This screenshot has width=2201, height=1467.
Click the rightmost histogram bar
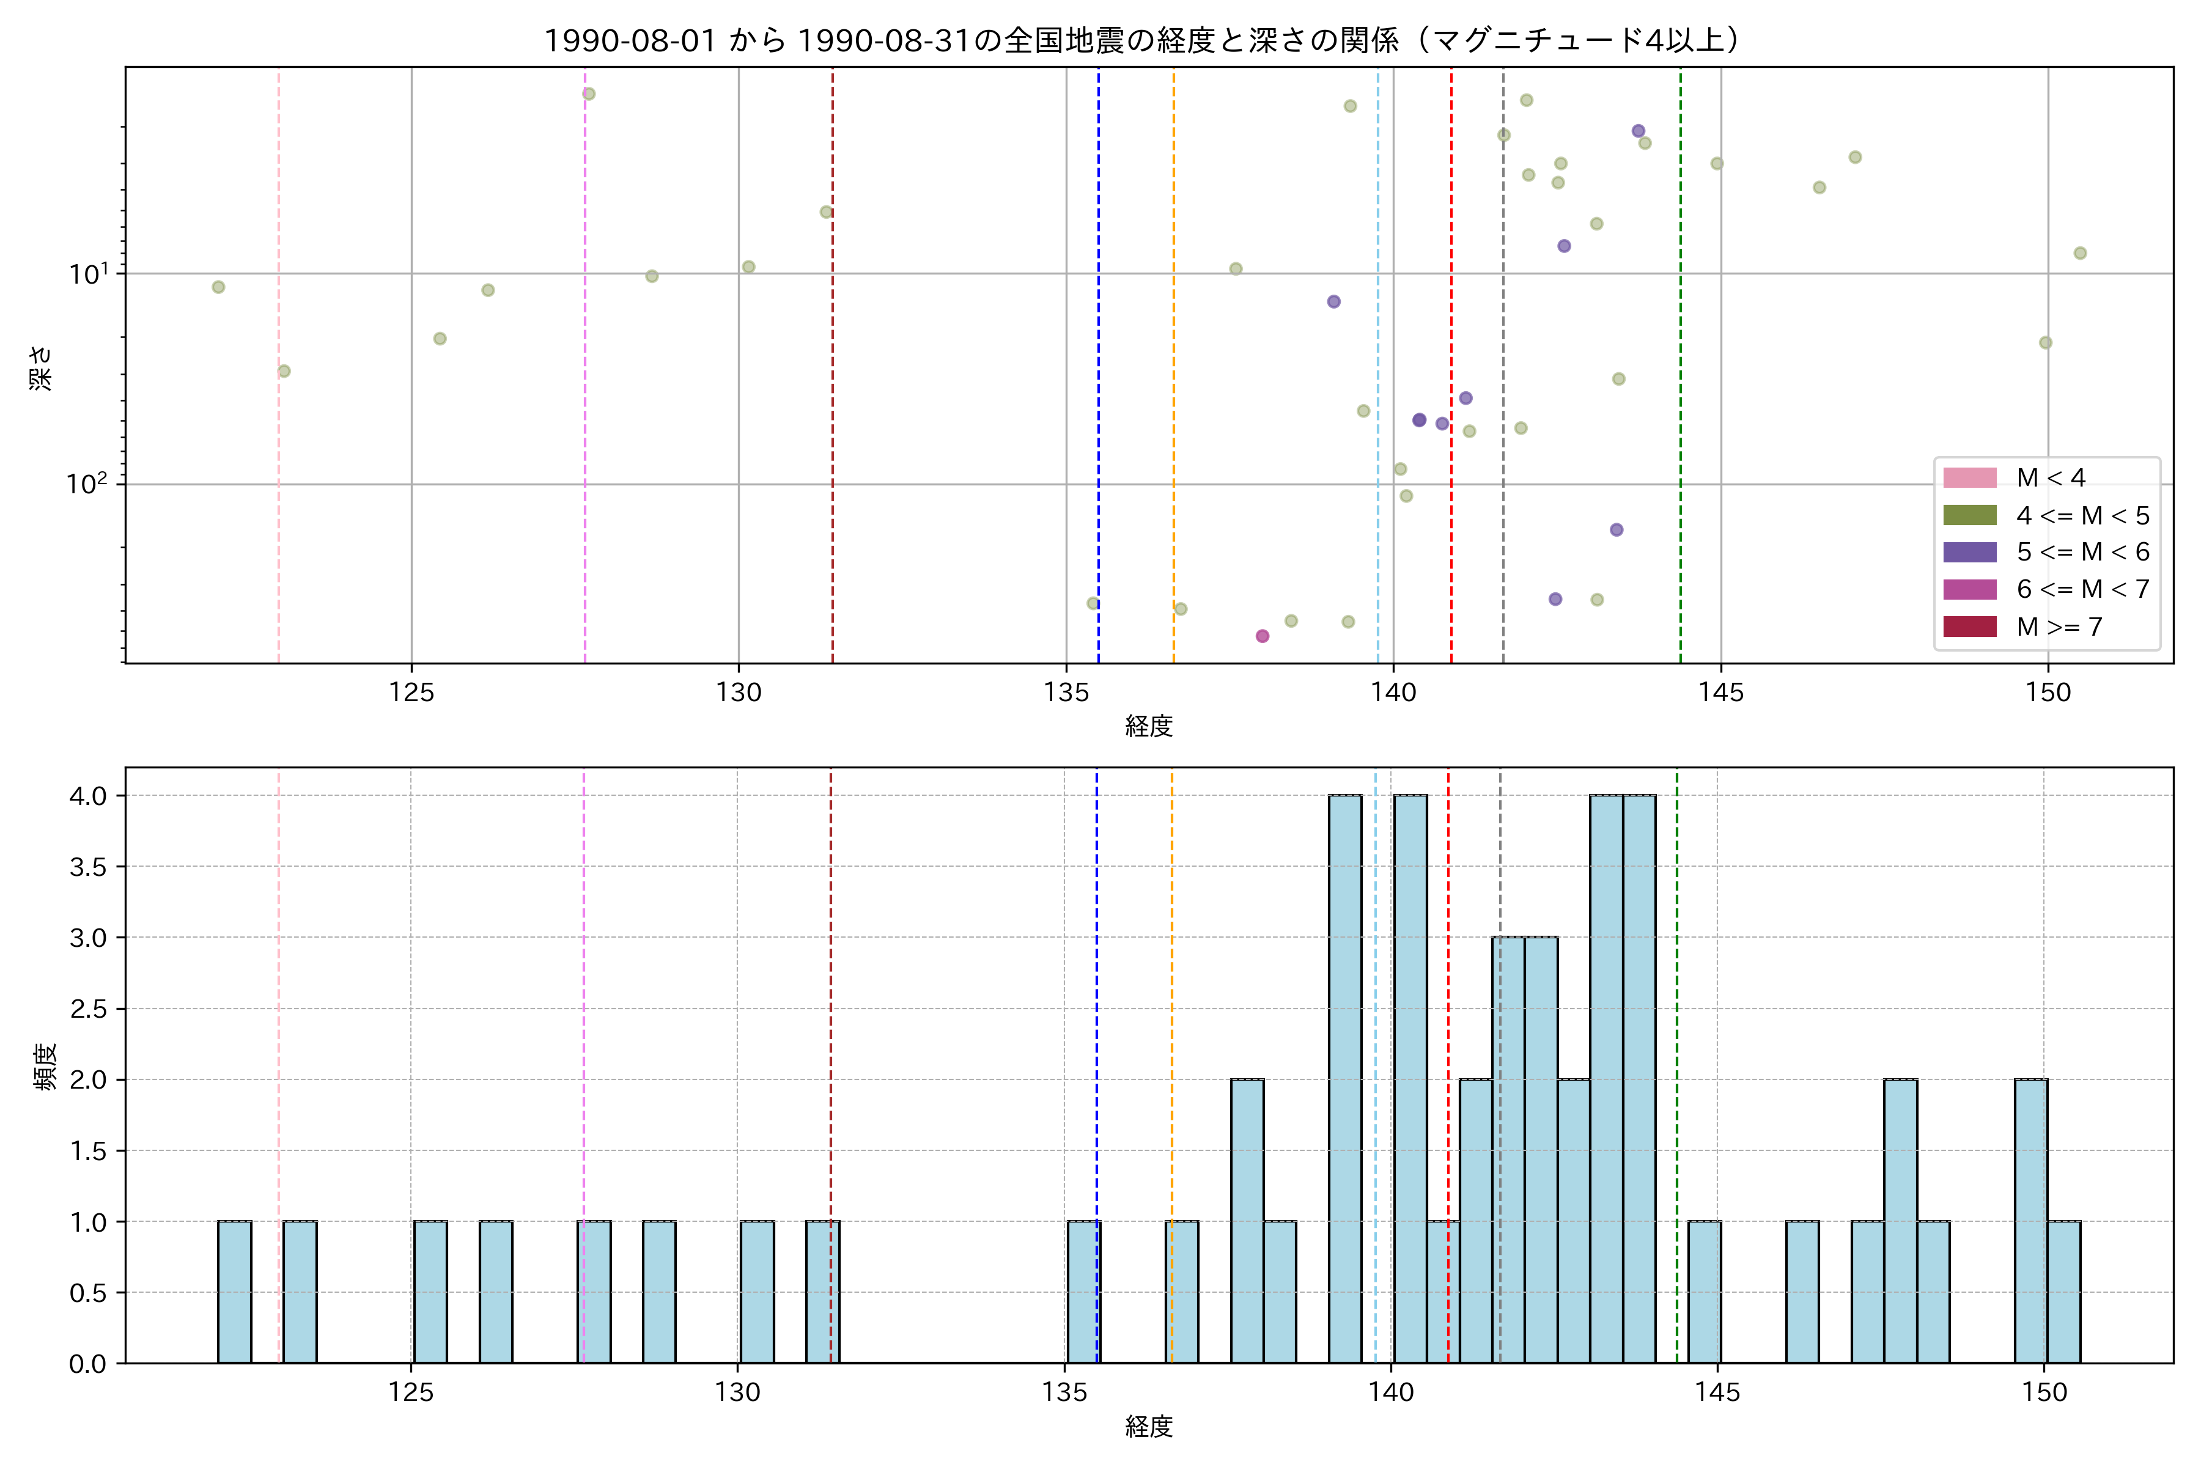coord(2063,1292)
